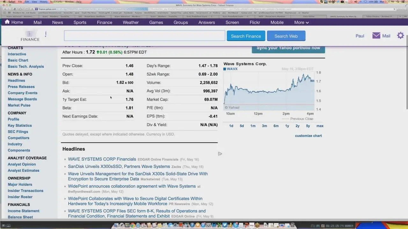This screenshot has width=408, height=229.
Task: Open Answers in the Yahoo navigation
Action: pyautogui.click(x=207, y=22)
